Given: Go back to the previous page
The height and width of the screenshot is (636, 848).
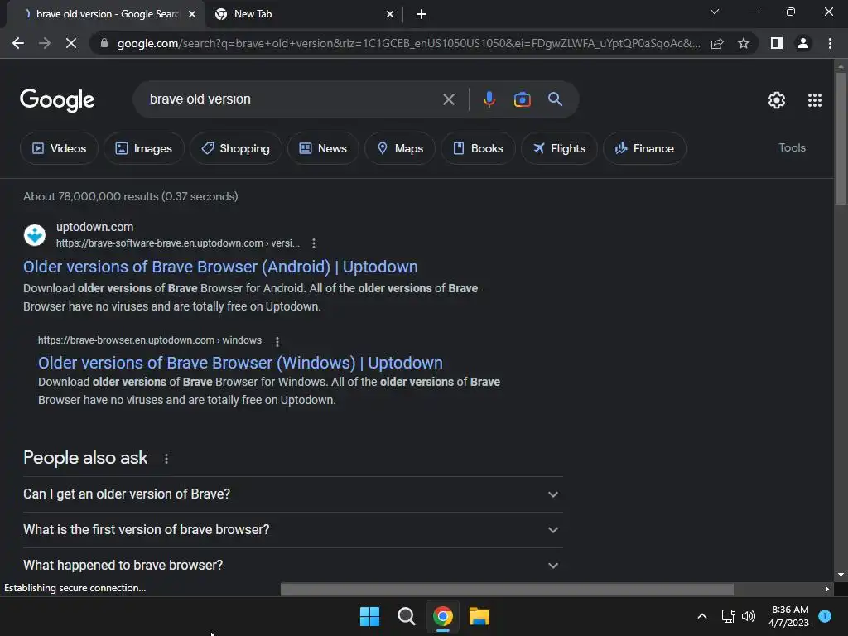Looking at the screenshot, I should 18,43.
